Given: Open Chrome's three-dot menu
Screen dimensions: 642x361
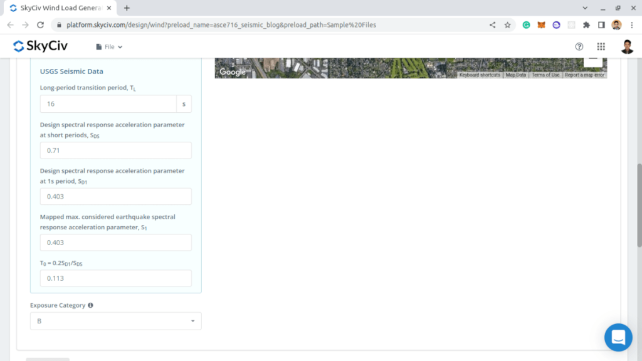Looking at the screenshot, I should (631, 25).
